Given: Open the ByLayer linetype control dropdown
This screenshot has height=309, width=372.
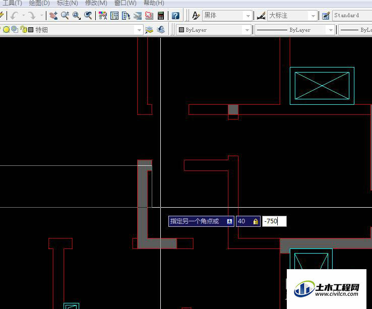Looking at the screenshot, I should [295, 30].
